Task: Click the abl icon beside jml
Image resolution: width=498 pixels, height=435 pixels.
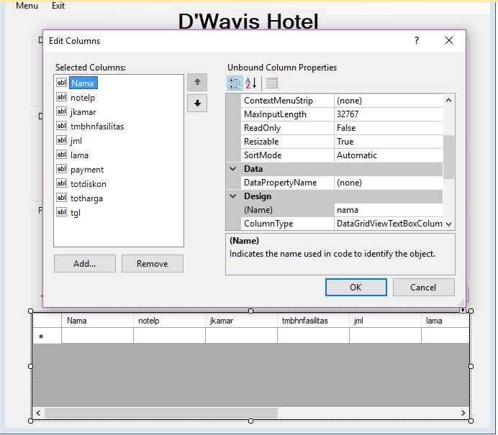Action: tap(61, 140)
